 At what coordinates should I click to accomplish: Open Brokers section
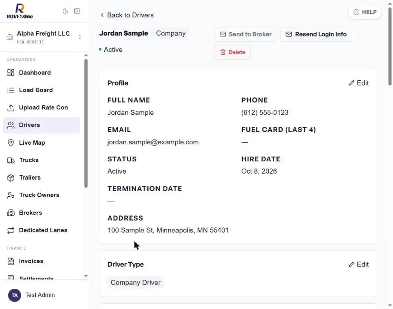tap(41, 213)
